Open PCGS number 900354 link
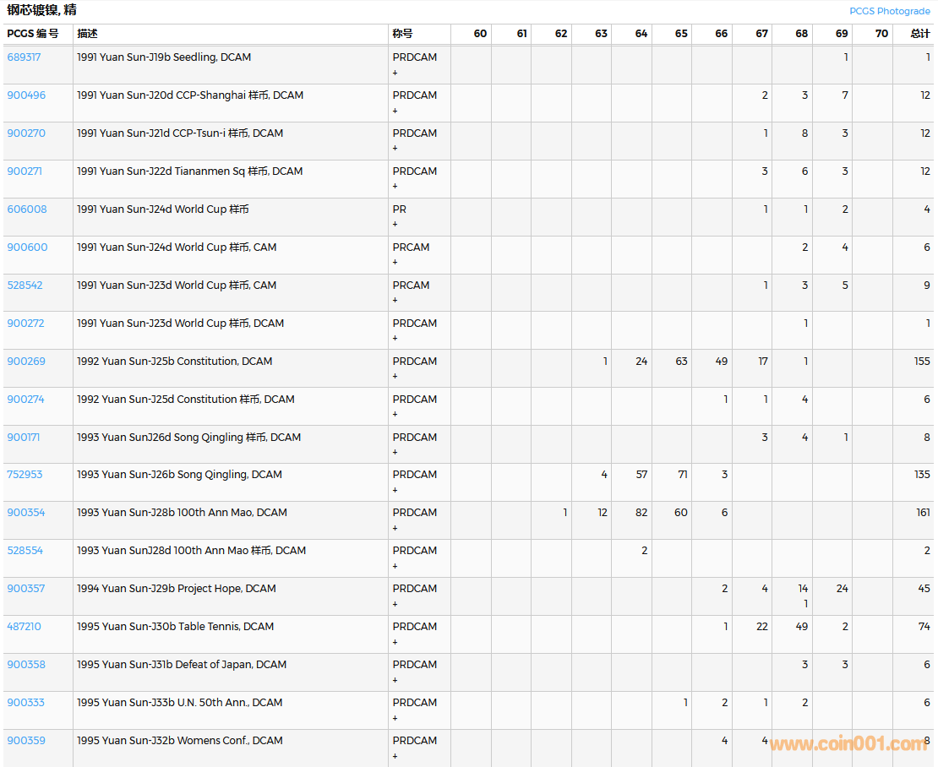The width and height of the screenshot is (938, 767). point(26,513)
